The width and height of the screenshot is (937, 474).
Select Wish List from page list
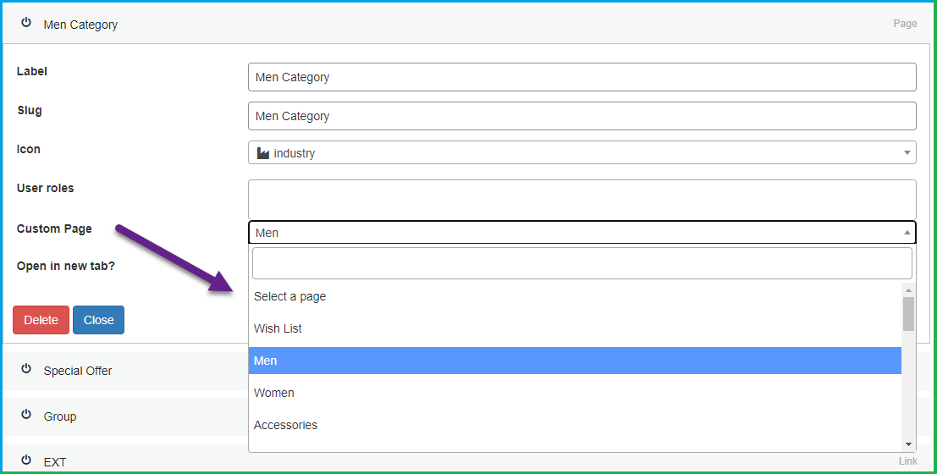tap(278, 328)
